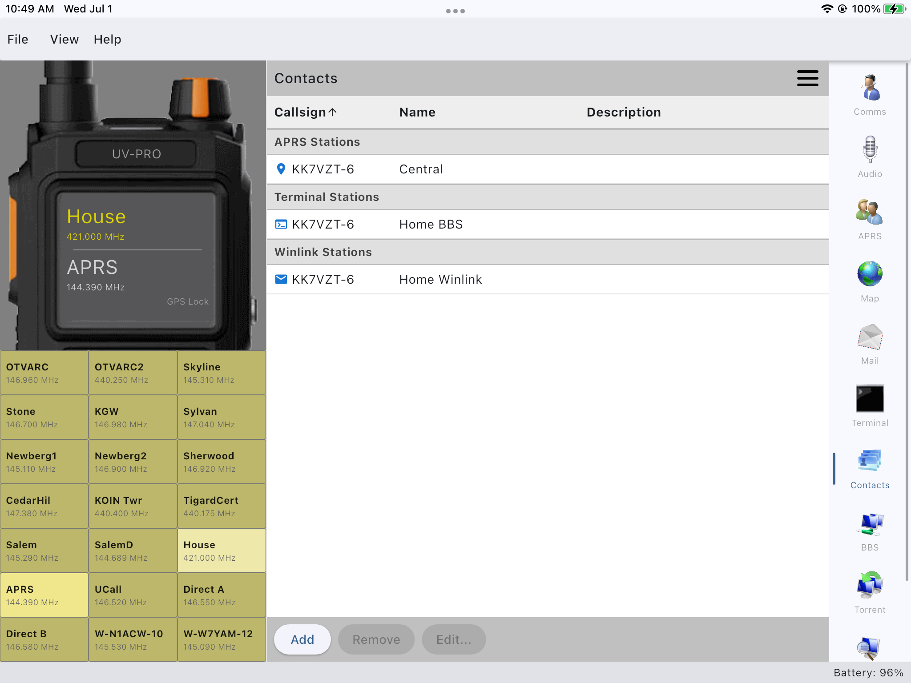Click the sidebar vertical scrollbar
The image size is (911, 683).
click(x=907, y=322)
